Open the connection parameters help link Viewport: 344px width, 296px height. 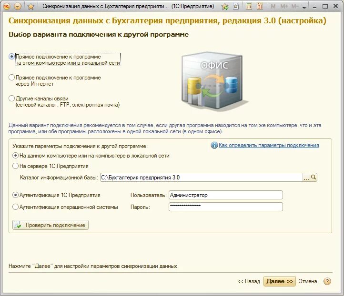click(269, 145)
